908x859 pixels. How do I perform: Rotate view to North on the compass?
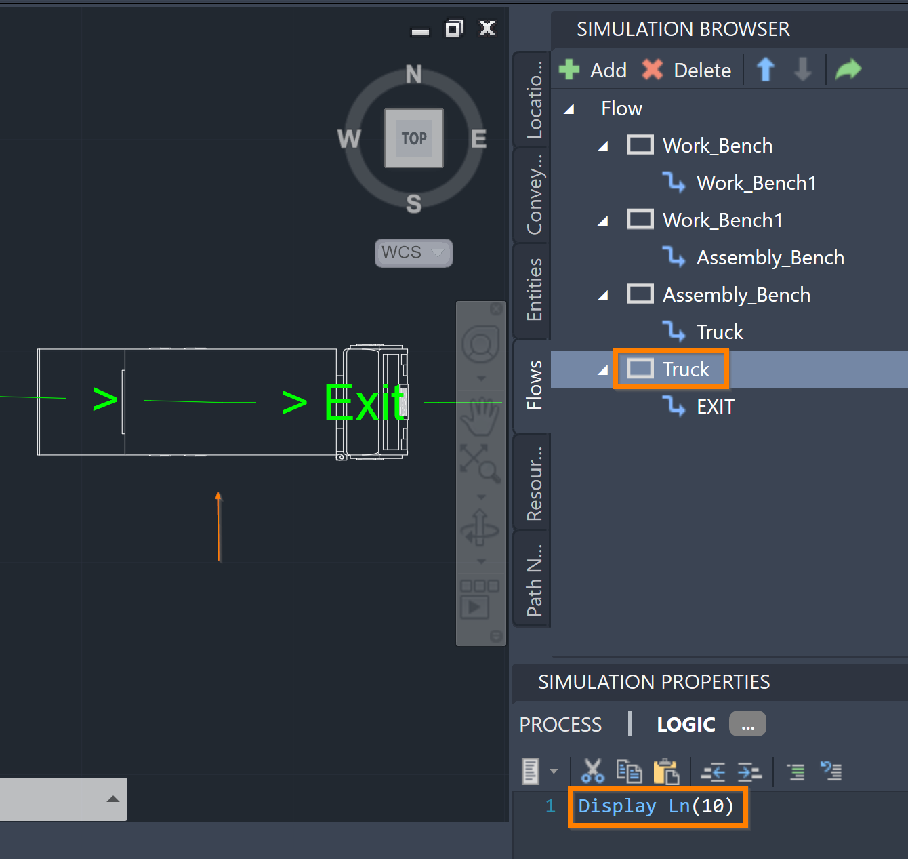[414, 74]
